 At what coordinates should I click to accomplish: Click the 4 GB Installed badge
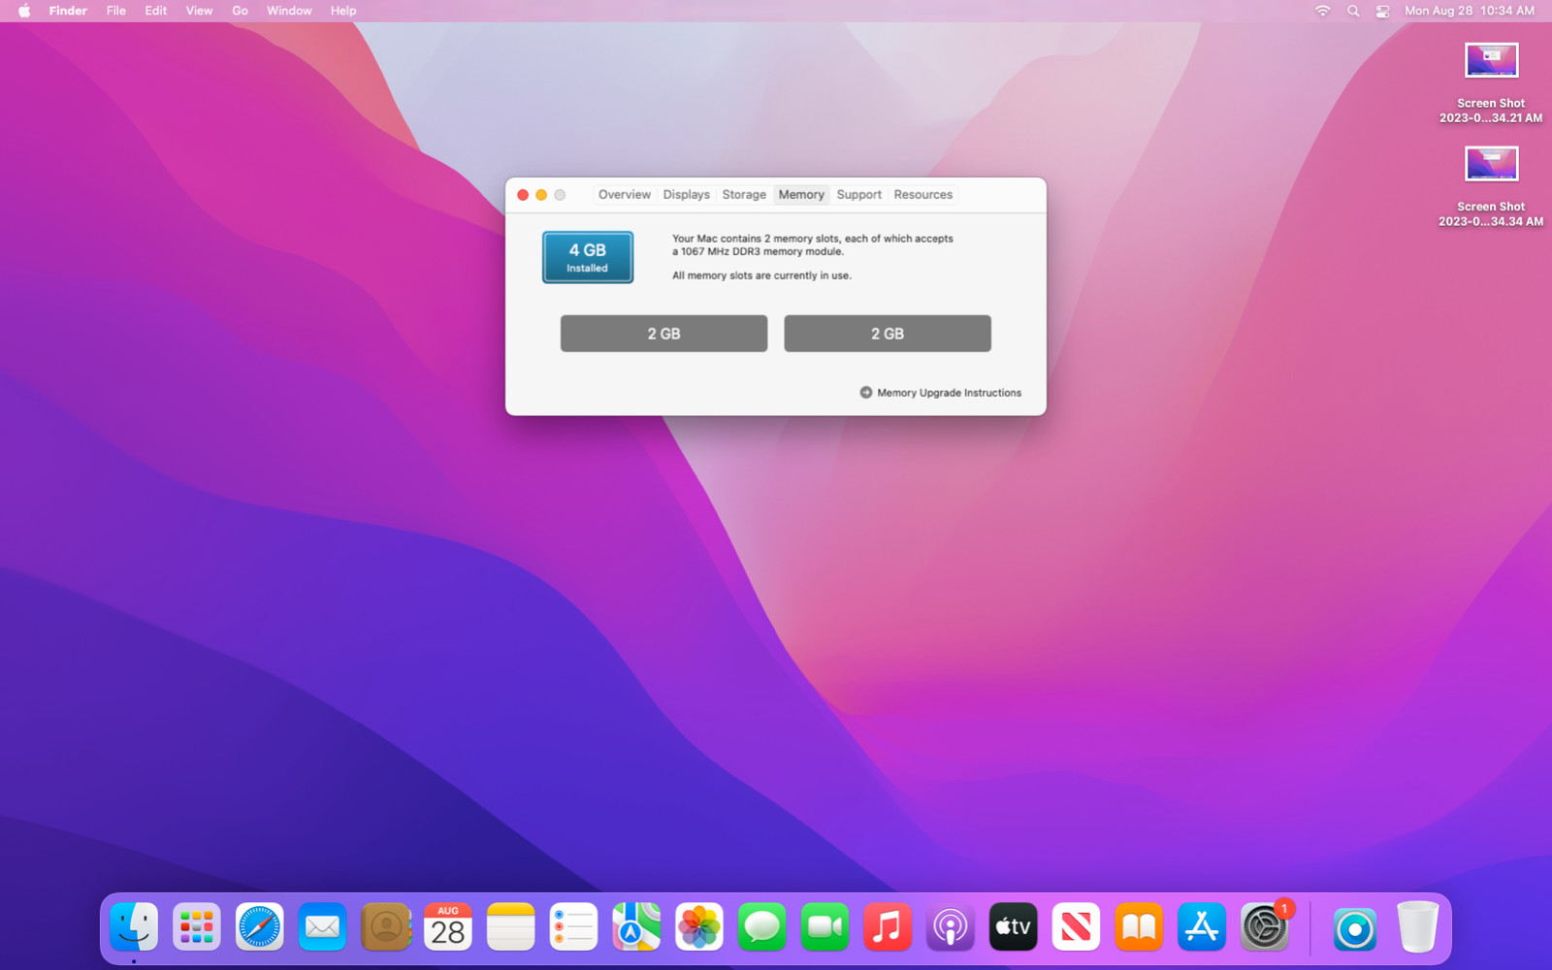coord(588,257)
